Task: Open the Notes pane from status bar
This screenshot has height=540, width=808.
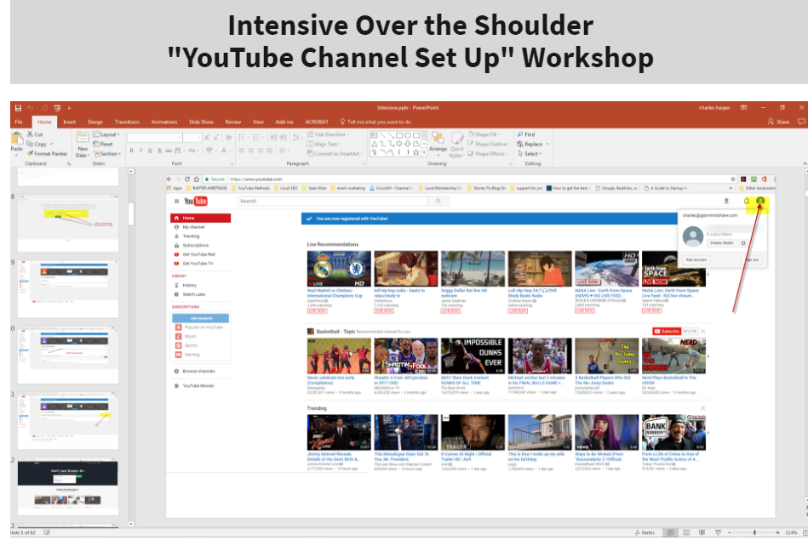Action: pyautogui.click(x=645, y=533)
